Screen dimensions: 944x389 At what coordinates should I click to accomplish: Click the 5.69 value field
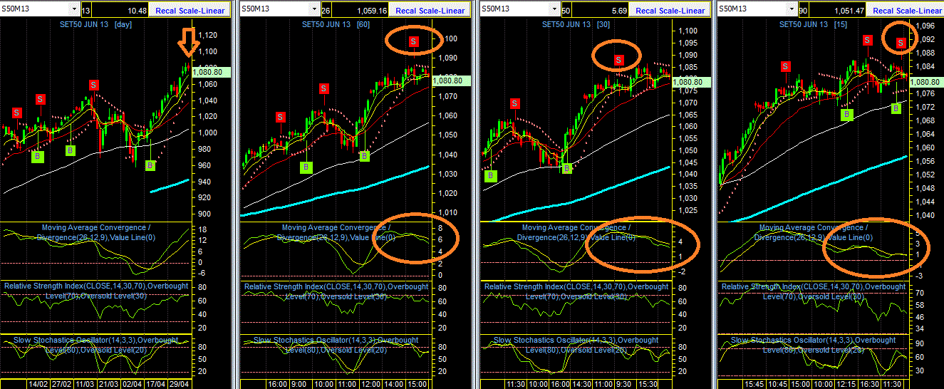601,10
